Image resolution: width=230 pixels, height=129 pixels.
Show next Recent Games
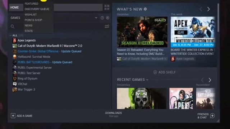coord(210,80)
